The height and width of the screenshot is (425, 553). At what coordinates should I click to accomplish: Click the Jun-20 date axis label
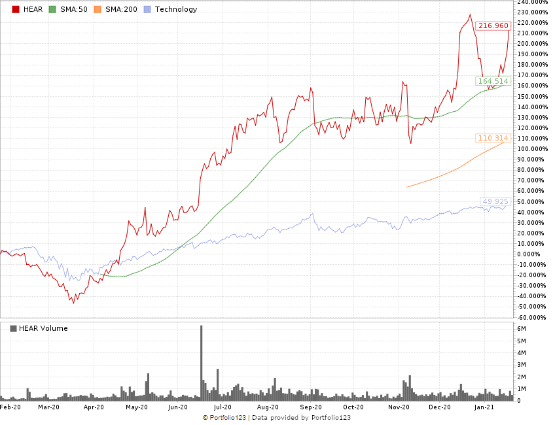(178, 407)
